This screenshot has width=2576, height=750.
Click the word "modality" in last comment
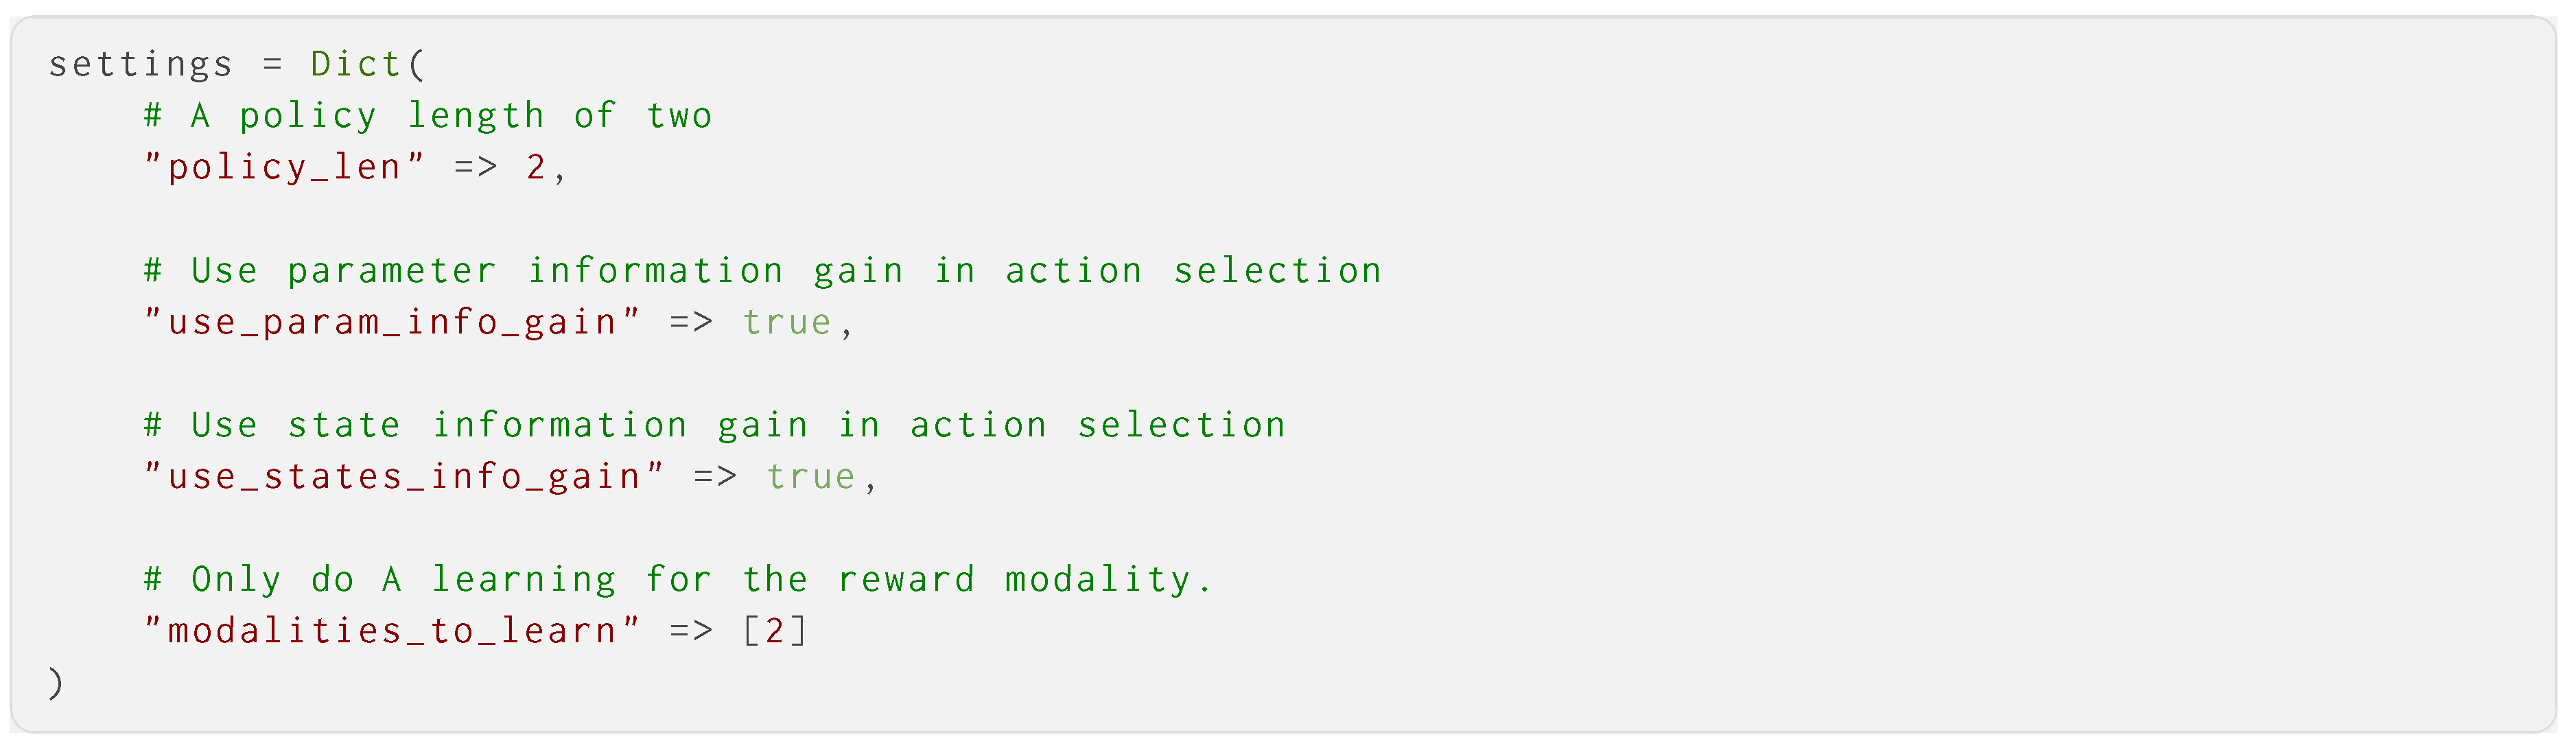(1097, 580)
